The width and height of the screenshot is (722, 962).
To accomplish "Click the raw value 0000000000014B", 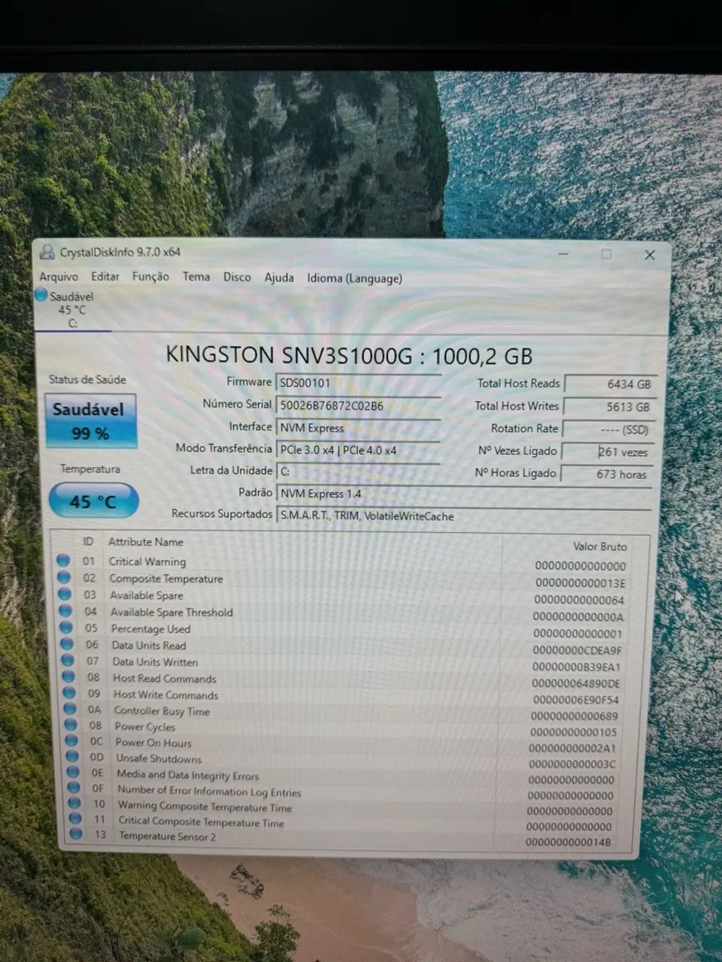I will [568, 843].
